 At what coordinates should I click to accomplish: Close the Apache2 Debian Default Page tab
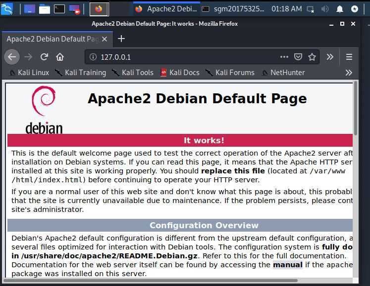click(105, 39)
